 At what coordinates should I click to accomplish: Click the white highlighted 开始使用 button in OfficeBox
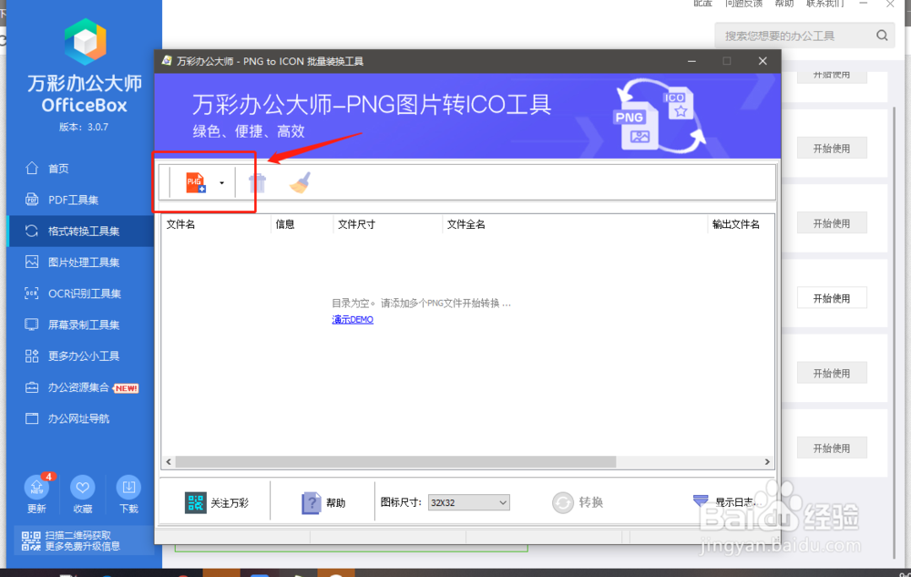pos(832,298)
